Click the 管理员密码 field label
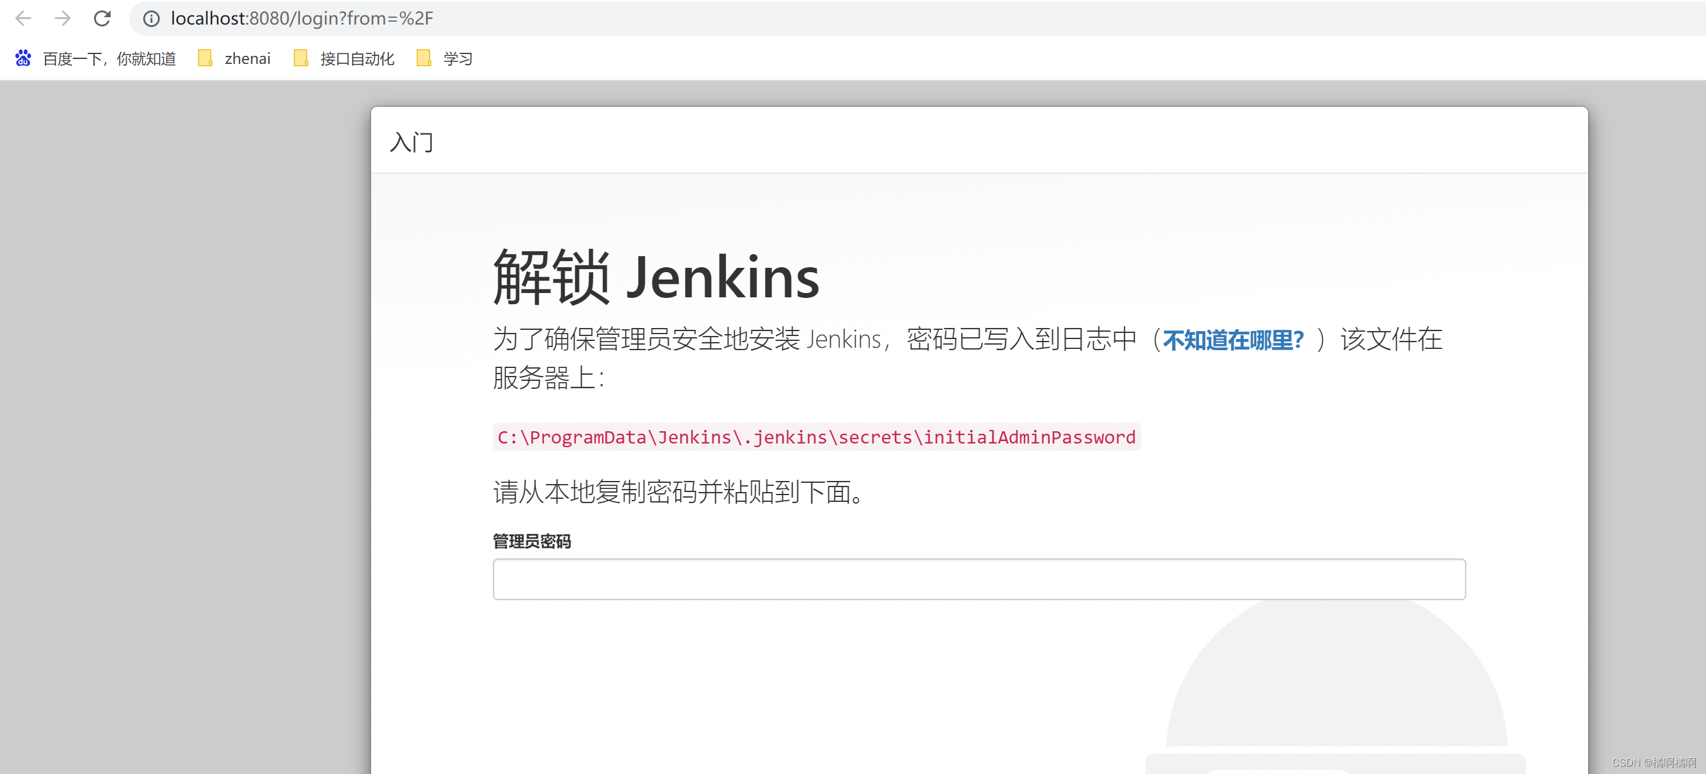 point(532,542)
